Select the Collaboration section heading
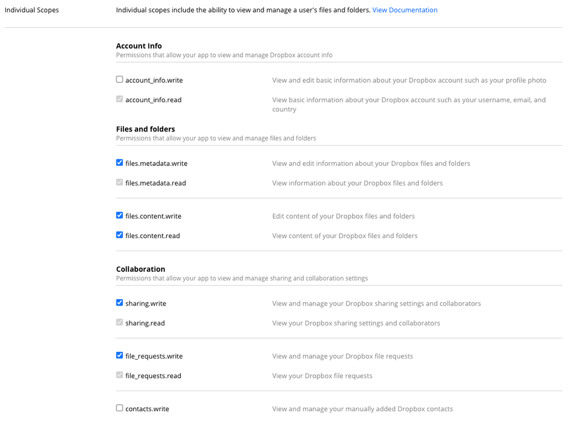 point(140,269)
